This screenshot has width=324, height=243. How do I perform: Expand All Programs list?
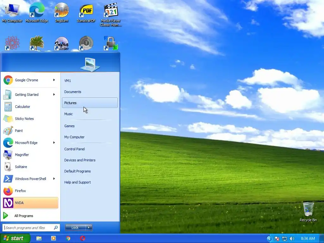tap(30, 216)
